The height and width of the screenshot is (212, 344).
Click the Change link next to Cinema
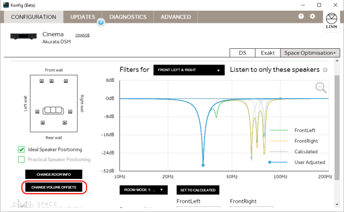click(x=82, y=35)
